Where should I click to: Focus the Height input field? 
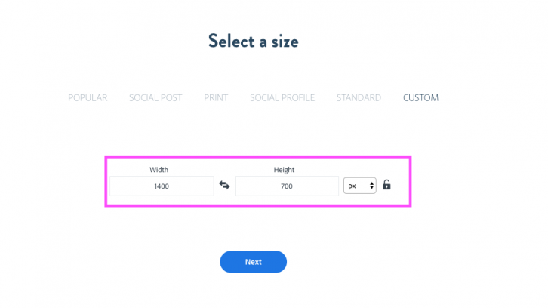tap(287, 186)
